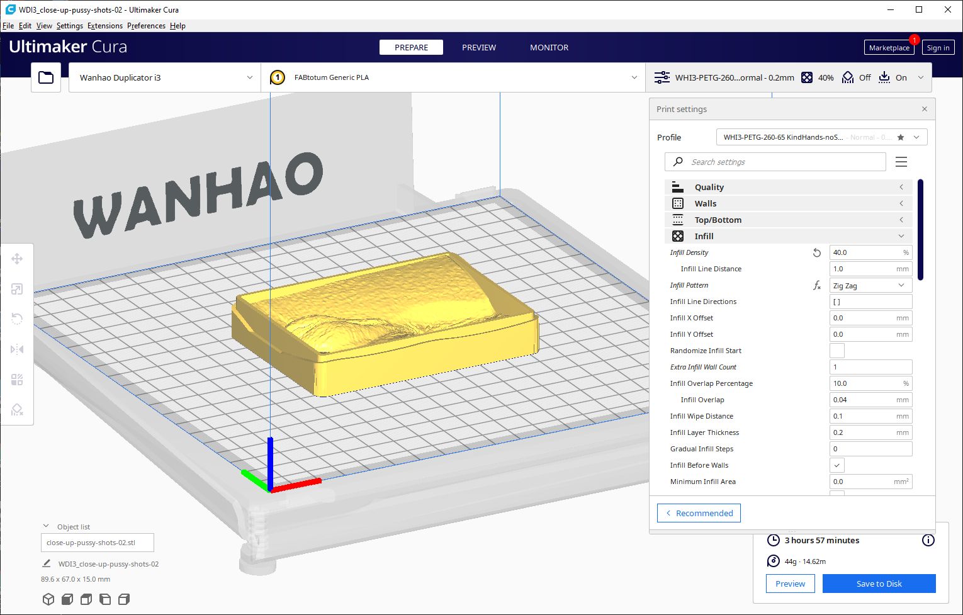The image size is (963, 615).
Task: Collapse the Object list section
Action: [46, 526]
